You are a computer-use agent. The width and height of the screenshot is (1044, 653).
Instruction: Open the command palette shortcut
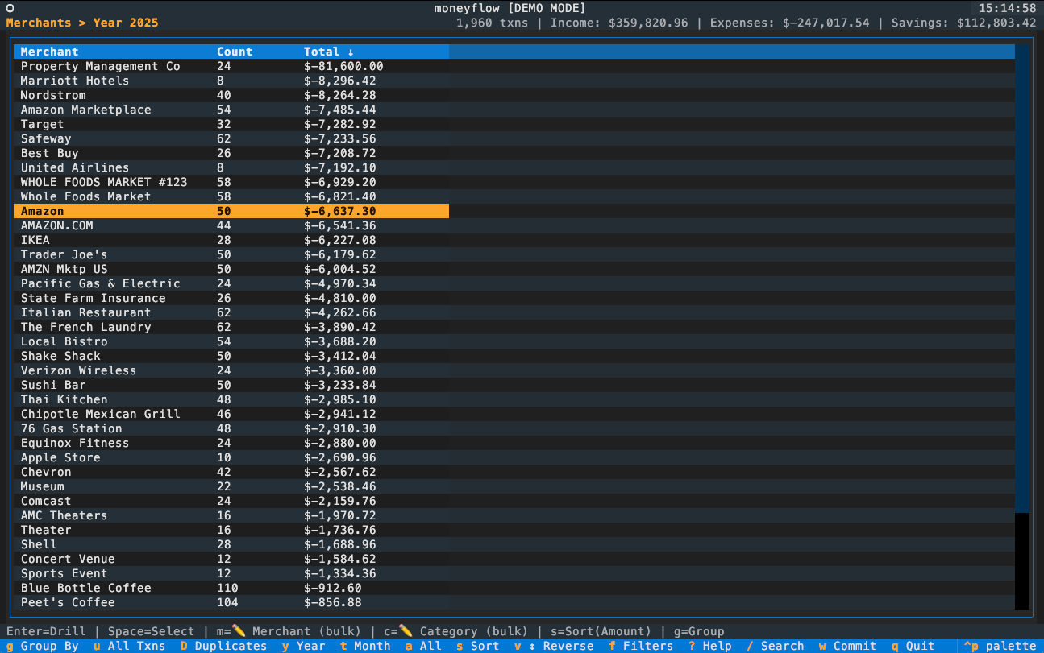pos(1000,646)
